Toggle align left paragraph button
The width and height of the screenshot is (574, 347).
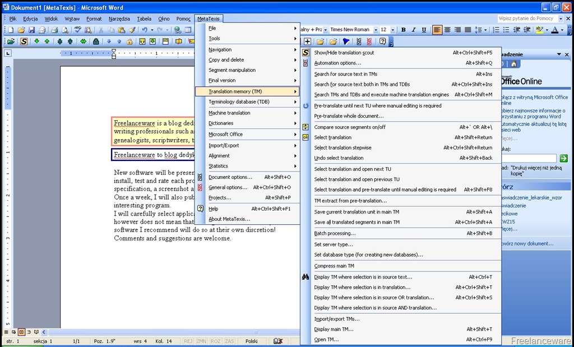(437, 30)
